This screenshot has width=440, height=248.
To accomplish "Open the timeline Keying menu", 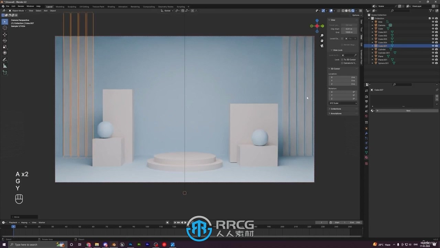I will (x=25, y=223).
